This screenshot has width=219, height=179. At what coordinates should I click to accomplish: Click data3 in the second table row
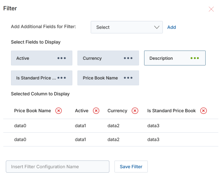tap(153, 140)
